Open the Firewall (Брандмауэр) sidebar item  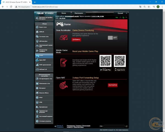pyautogui.click(x=44, y=107)
